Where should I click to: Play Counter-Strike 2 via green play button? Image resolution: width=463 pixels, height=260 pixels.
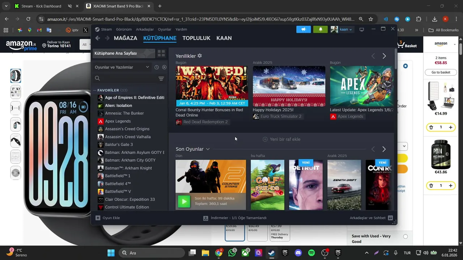(184, 201)
